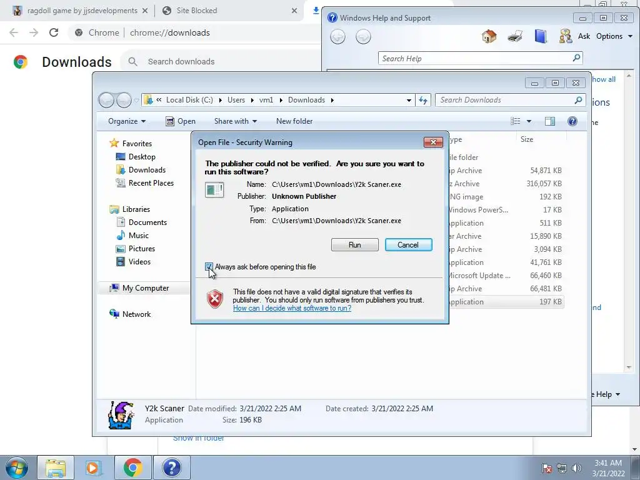This screenshot has width=640, height=480.
Task: Select Desktop in navigation pane
Action: [x=142, y=157]
